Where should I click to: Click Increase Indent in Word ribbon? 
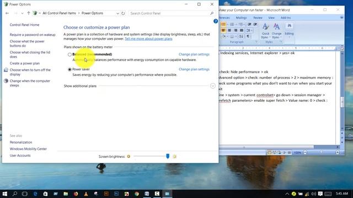[x=255, y=24]
